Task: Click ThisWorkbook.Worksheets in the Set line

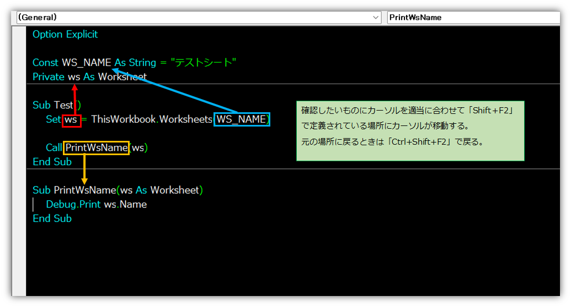Action: (x=152, y=119)
